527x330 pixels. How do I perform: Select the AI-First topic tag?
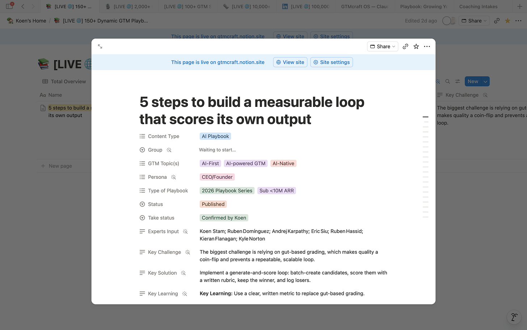[x=210, y=164]
